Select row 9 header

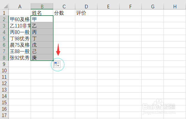[4, 64]
